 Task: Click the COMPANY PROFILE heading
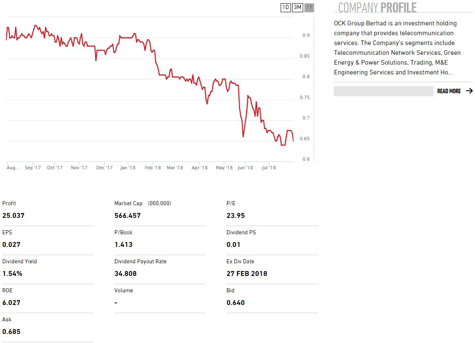tap(377, 7)
